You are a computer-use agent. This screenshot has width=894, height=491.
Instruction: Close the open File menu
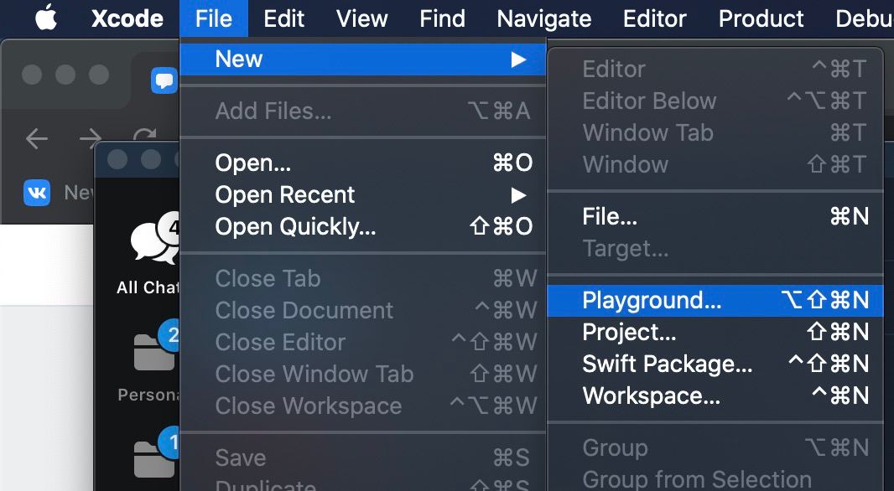(213, 18)
